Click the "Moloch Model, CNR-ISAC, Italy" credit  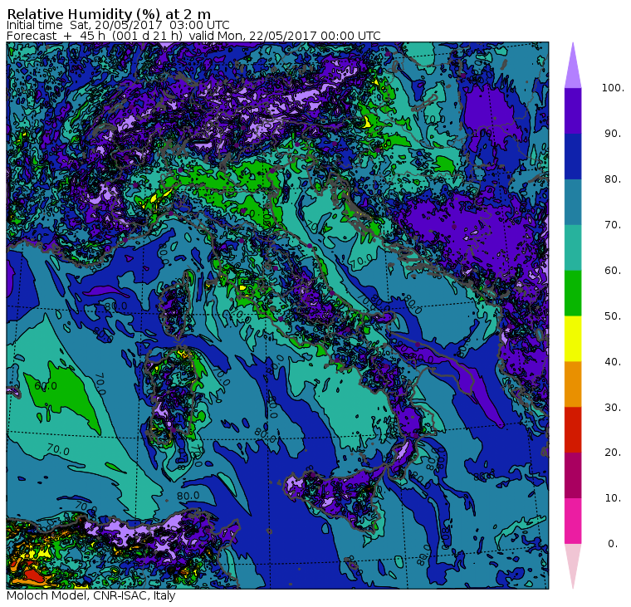[x=91, y=595]
